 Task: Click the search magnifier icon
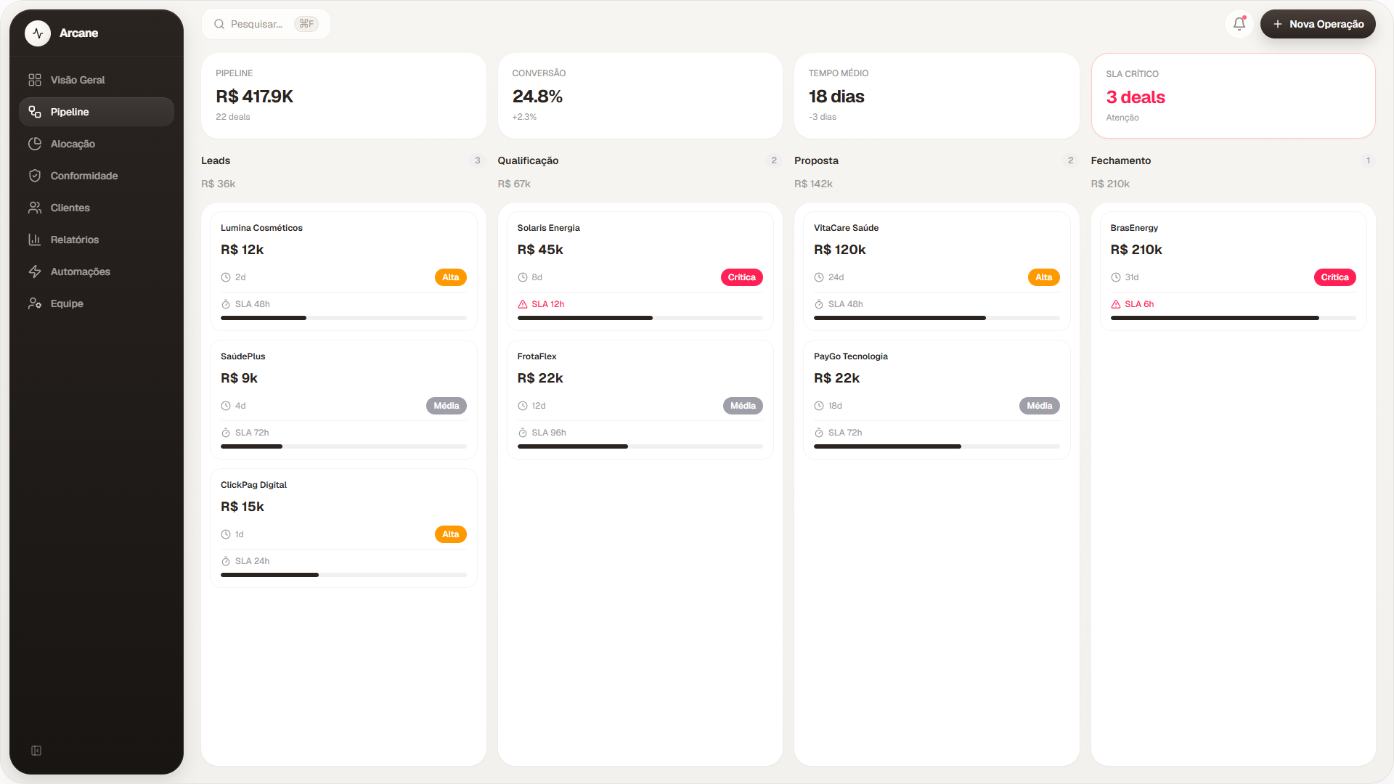point(219,24)
